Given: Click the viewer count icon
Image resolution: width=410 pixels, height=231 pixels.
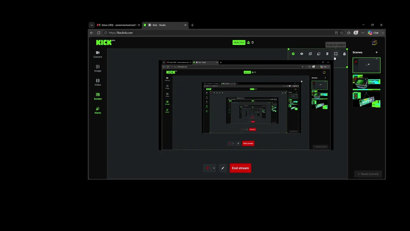Looking at the screenshot, I should 249,42.
